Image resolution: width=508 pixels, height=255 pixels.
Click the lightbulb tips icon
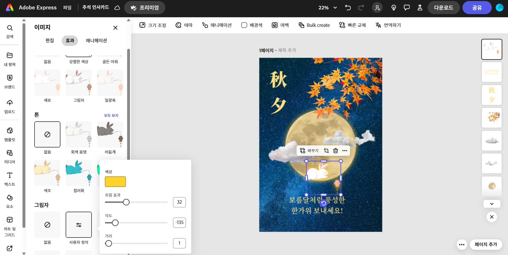click(393, 8)
